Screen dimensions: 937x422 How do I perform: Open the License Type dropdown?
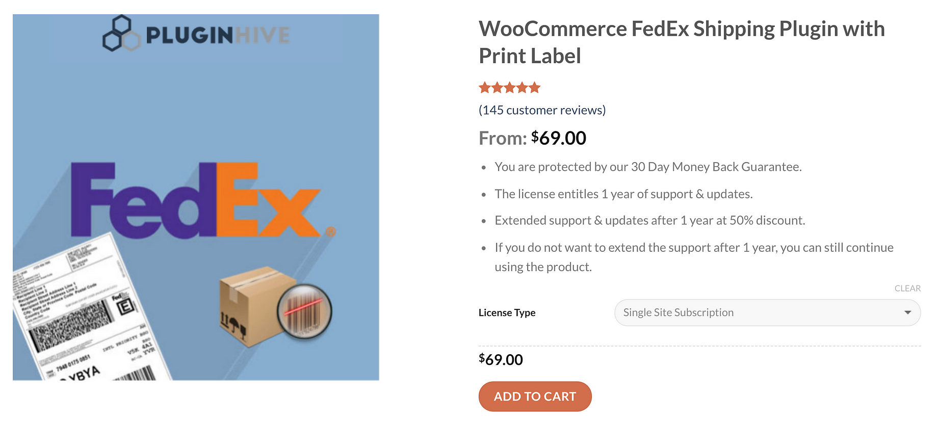pyautogui.click(x=767, y=312)
